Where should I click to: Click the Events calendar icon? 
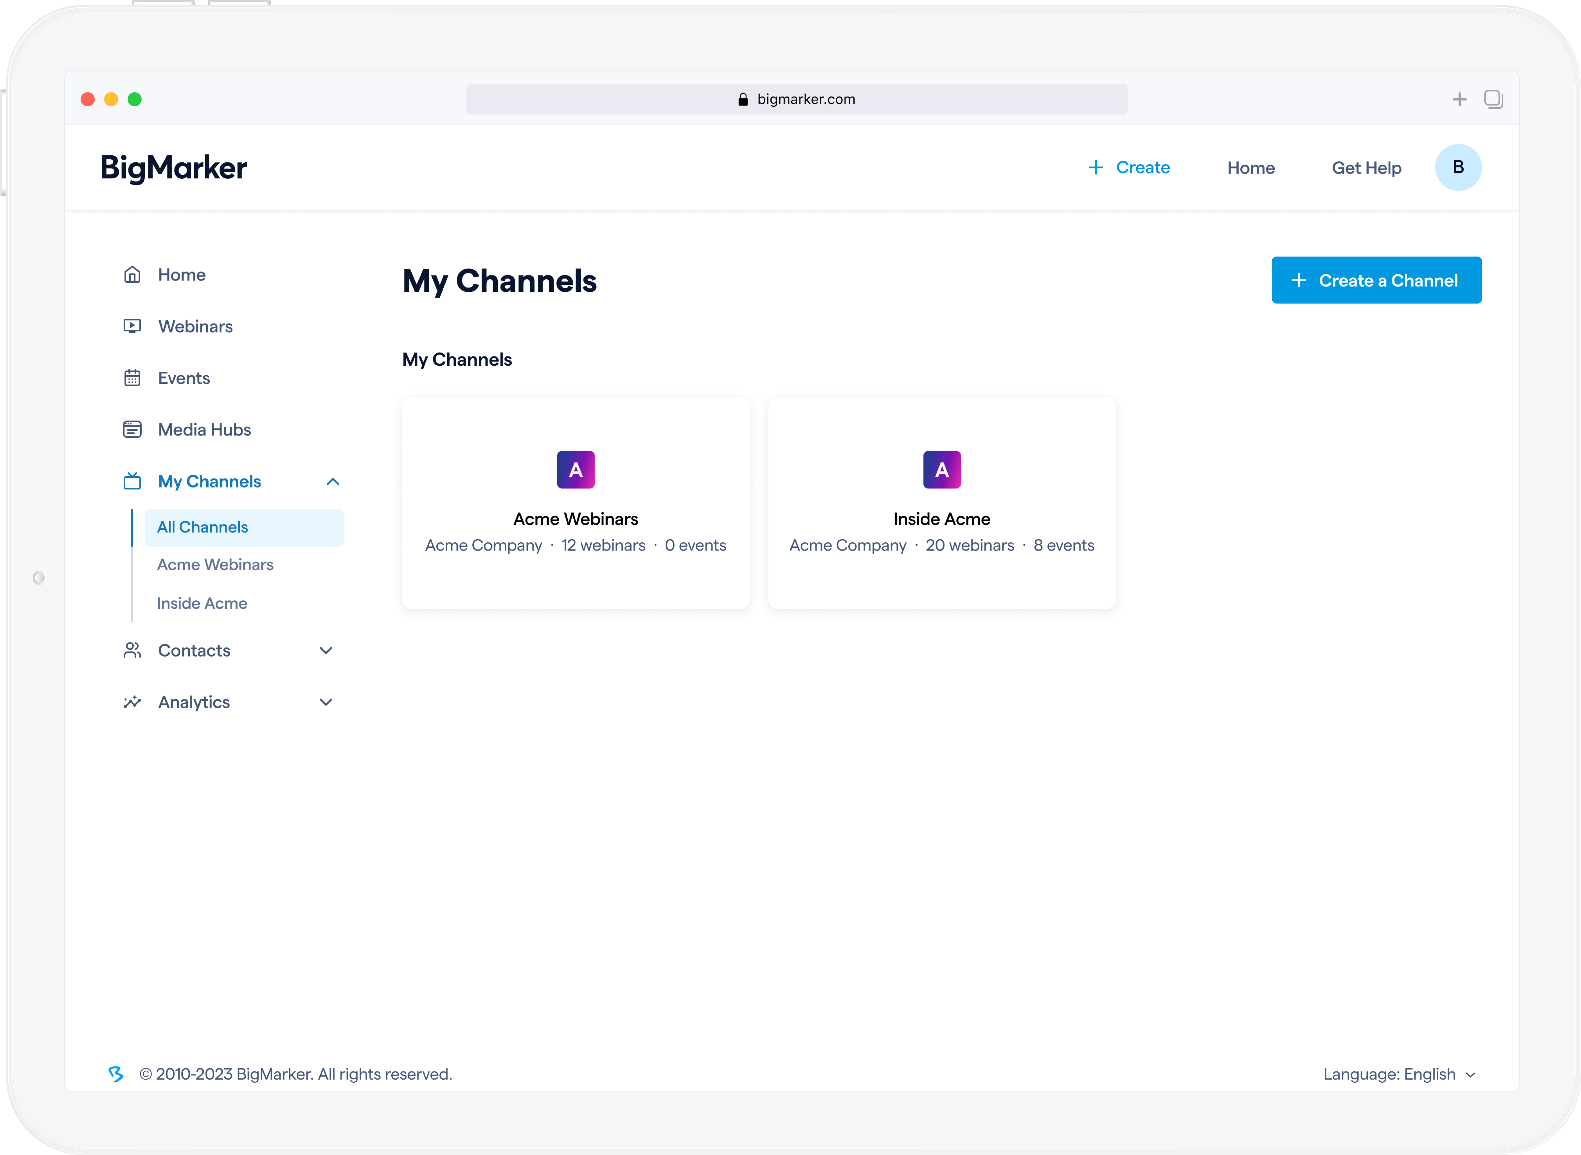(132, 378)
